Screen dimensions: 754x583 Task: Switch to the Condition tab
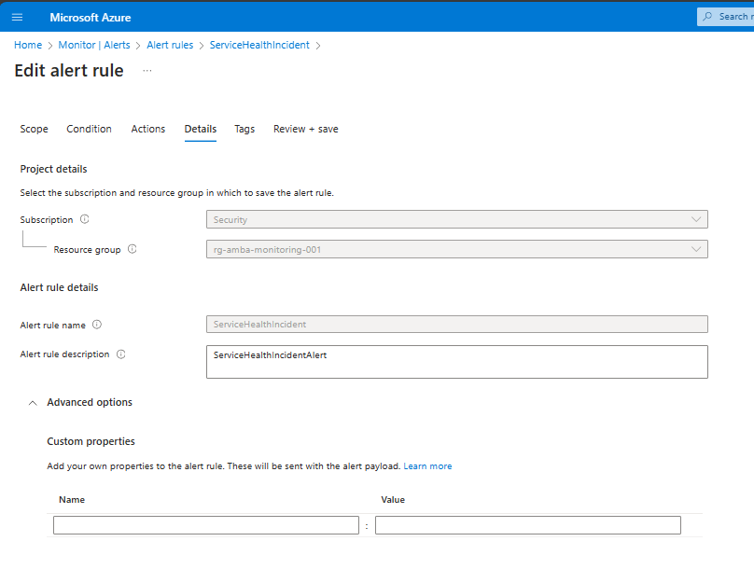(89, 129)
